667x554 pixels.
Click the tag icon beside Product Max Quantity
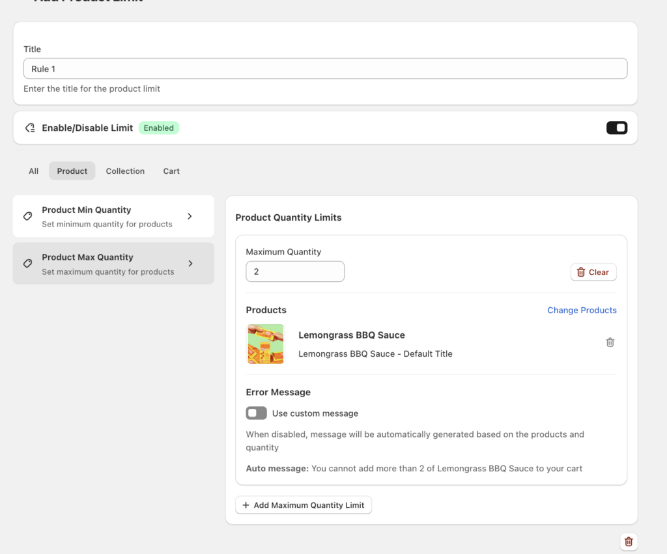(x=28, y=264)
